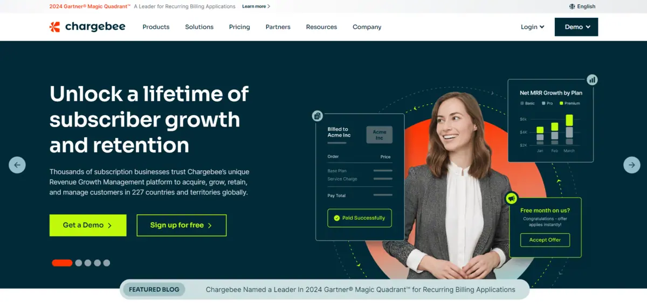Select the fifth carousel dot
This screenshot has width=647, height=308.
click(106, 263)
